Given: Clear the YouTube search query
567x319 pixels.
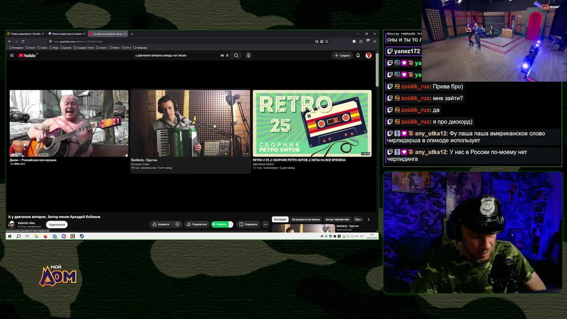Looking at the screenshot, I should (227, 55).
